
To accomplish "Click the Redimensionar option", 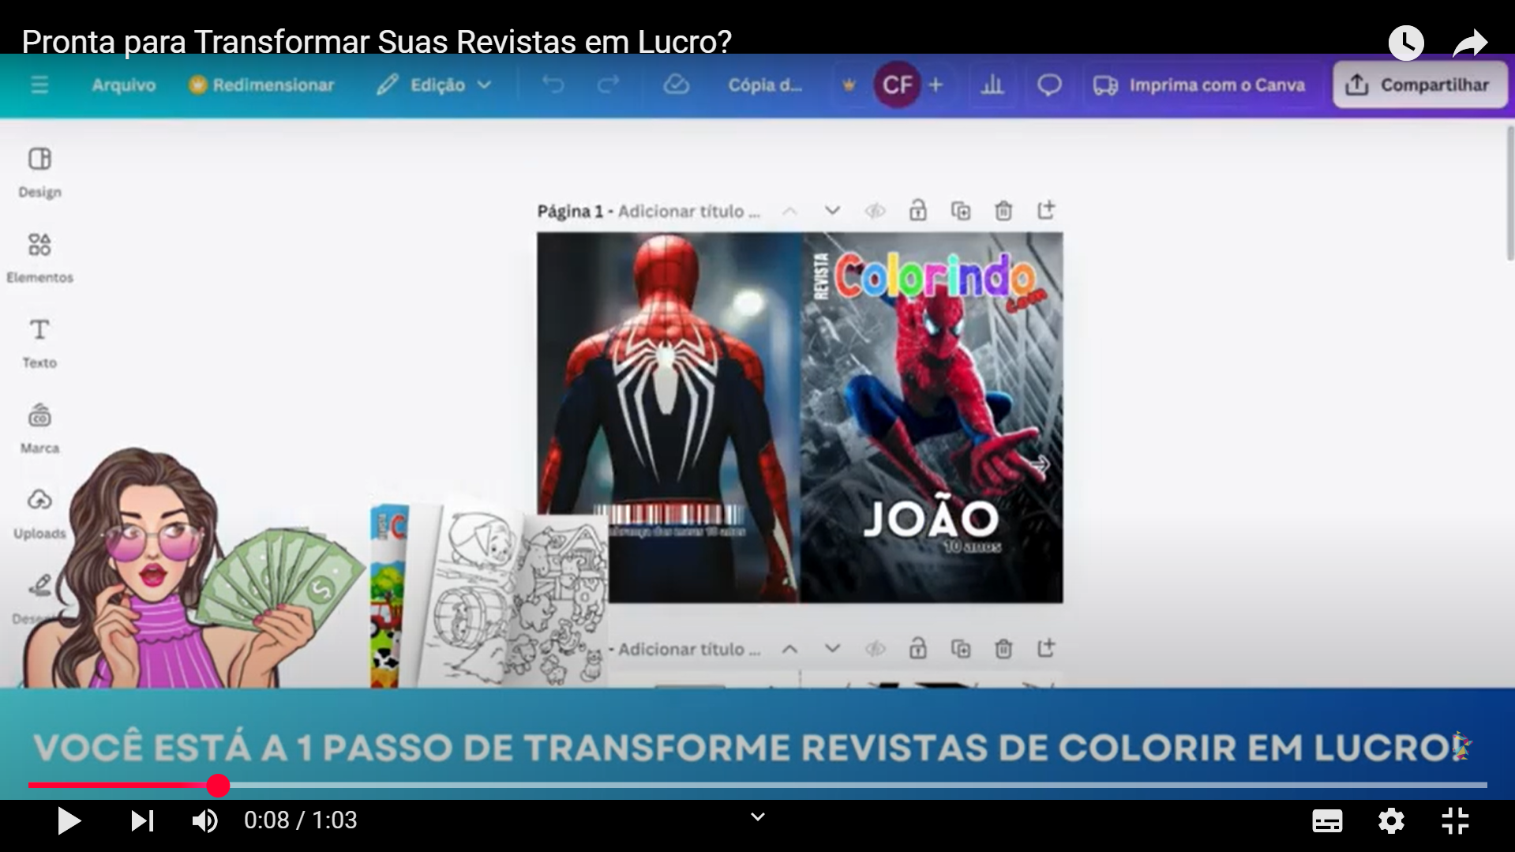I will coord(261,84).
